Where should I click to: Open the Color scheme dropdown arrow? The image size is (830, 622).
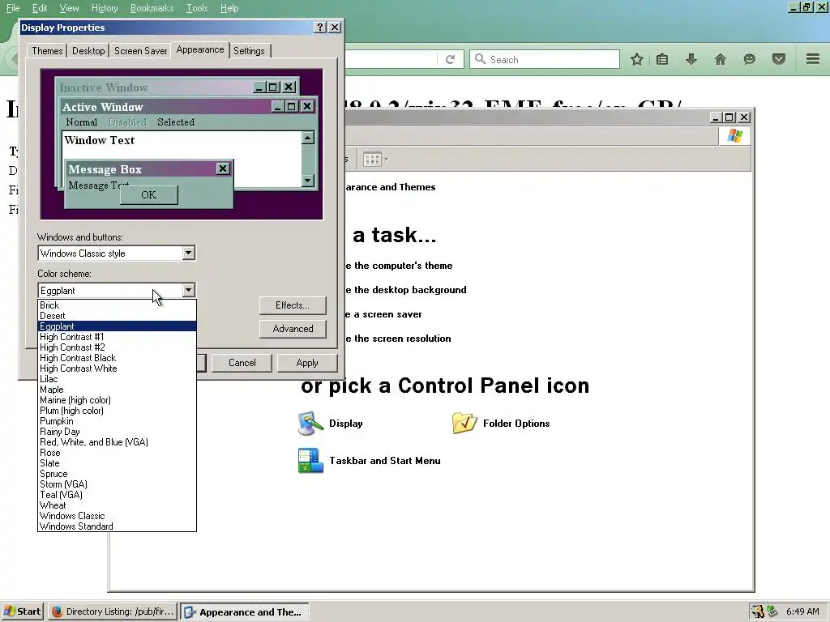(x=188, y=290)
